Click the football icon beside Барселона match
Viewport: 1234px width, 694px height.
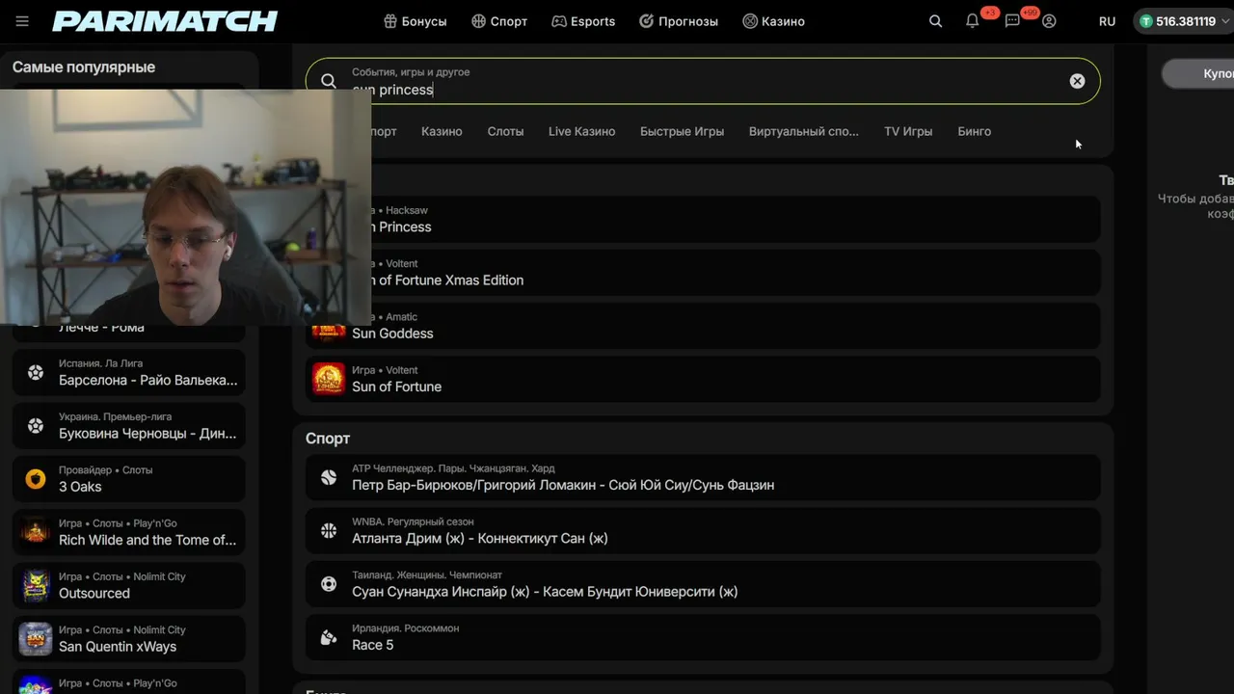coord(36,372)
